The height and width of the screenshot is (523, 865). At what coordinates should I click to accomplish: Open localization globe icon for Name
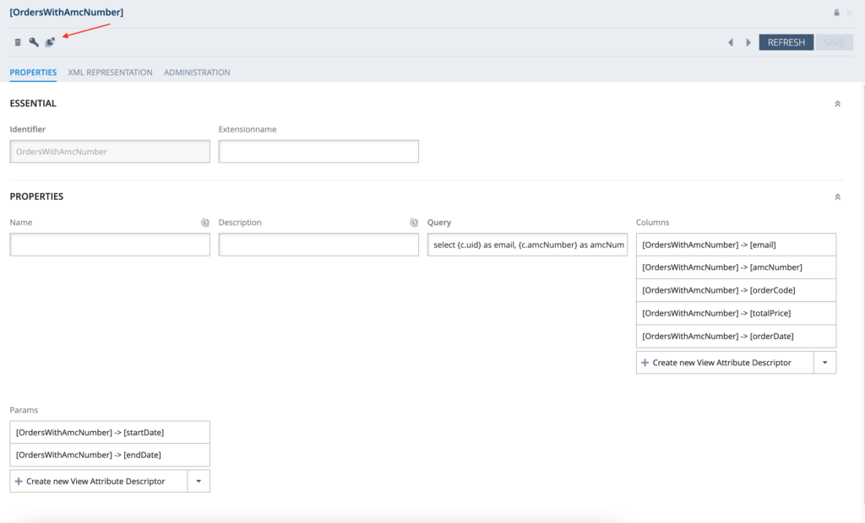[205, 223]
